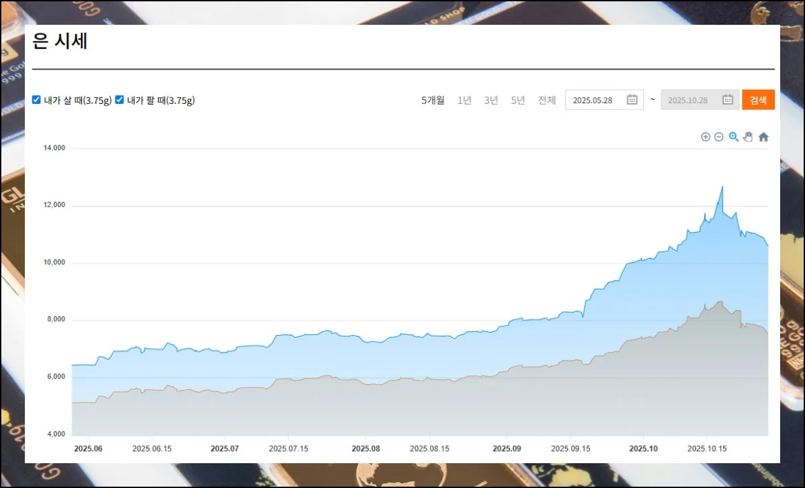Click the peak of the blue price line
Screen dimensions: 805x488
click(x=722, y=187)
